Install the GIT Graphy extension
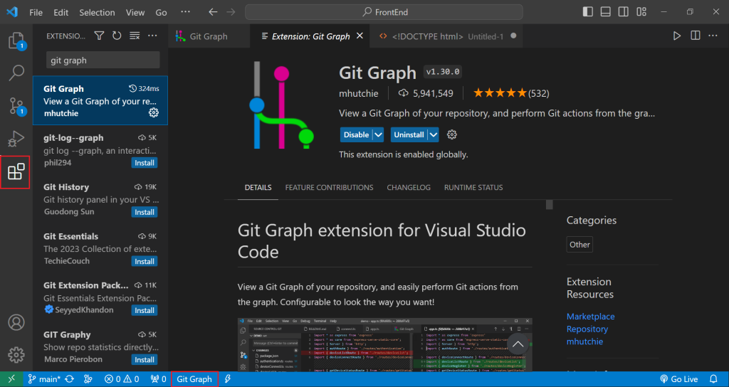Screen dimensions: 729x387 point(144,359)
